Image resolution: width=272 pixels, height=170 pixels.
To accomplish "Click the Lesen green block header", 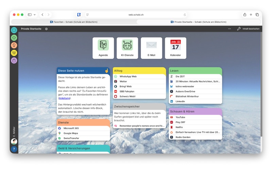I will point(195,71).
